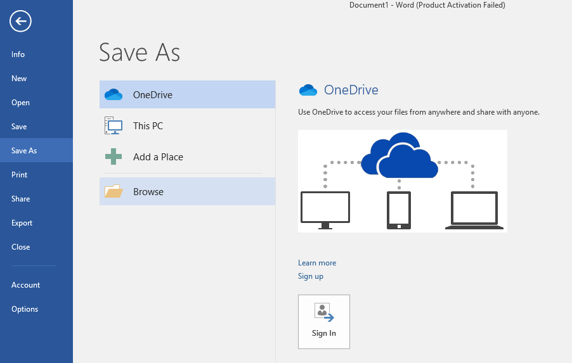Open the Export page
The height and width of the screenshot is (363, 572).
37,223
